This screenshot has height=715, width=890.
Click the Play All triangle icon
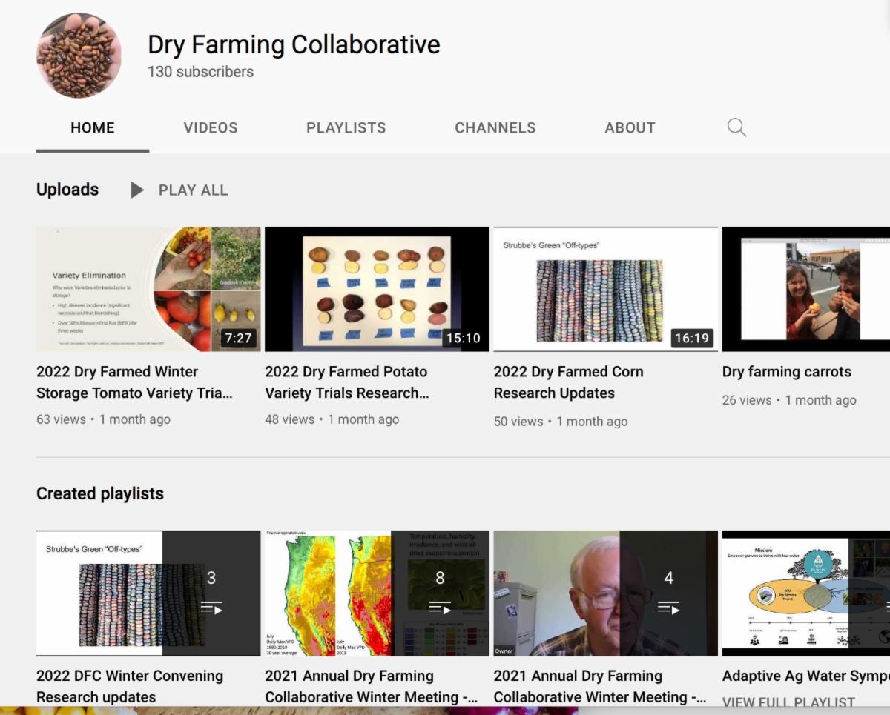tap(137, 190)
